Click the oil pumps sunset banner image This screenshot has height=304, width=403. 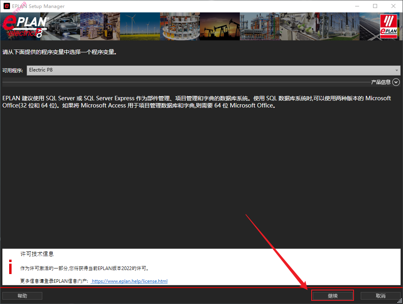click(x=220, y=26)
